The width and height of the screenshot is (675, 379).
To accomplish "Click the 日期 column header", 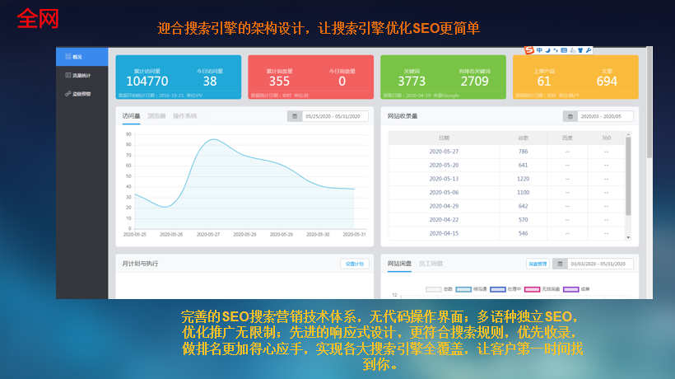I will [444, 138].
